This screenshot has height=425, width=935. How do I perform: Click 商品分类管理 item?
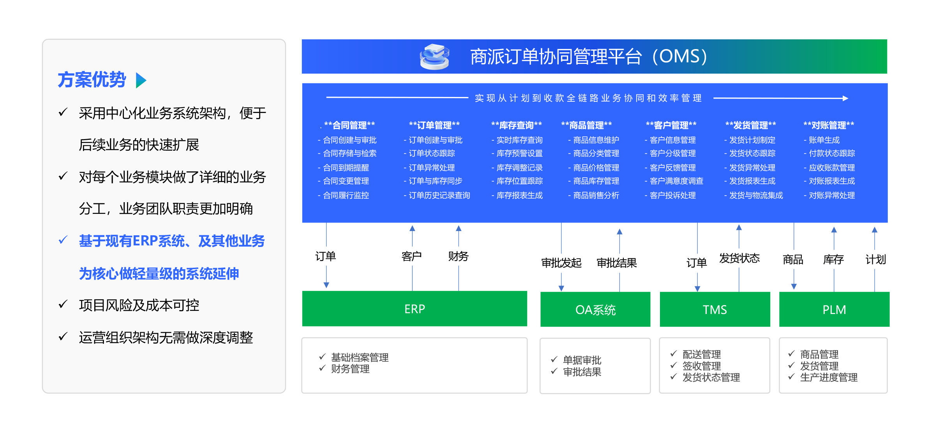point(594,153)
